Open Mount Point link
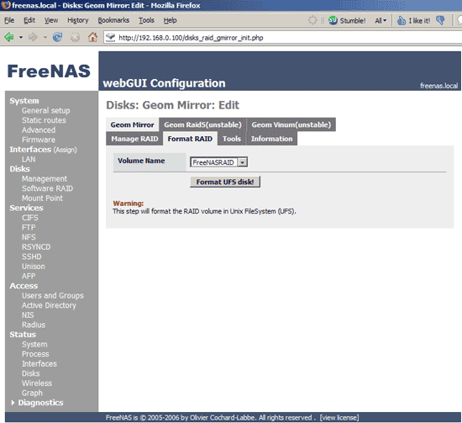 click(42, 198)
